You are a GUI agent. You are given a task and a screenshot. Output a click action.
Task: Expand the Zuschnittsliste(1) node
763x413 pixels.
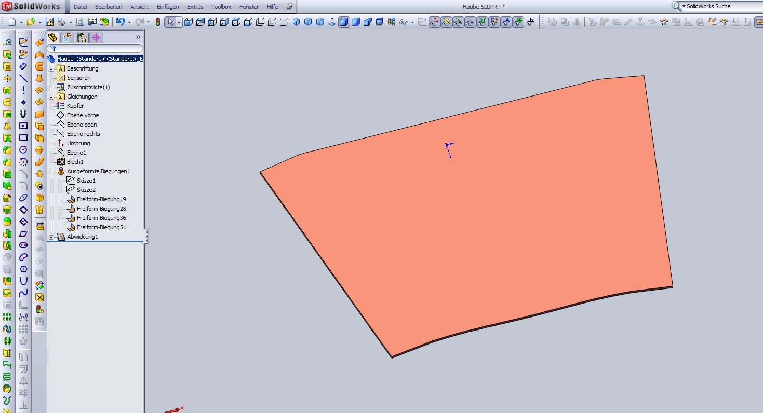pyautogui.click(x=51, y=87)
